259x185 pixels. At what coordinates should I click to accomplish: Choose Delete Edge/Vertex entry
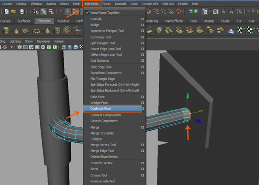point(104,157)
